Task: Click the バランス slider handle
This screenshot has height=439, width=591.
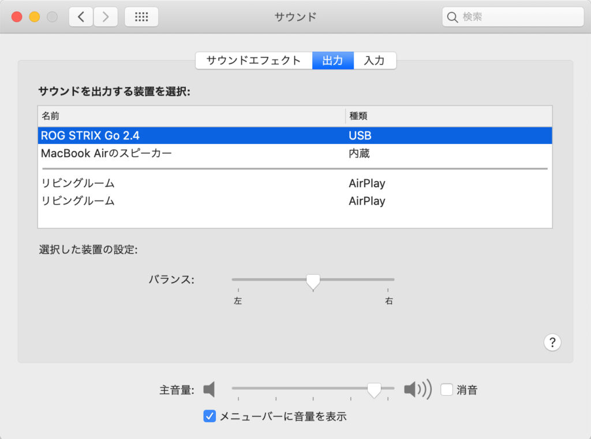Action: click(313, 282)
